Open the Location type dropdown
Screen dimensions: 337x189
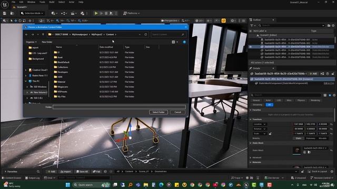pyautogui.click(x=260, y=124)
